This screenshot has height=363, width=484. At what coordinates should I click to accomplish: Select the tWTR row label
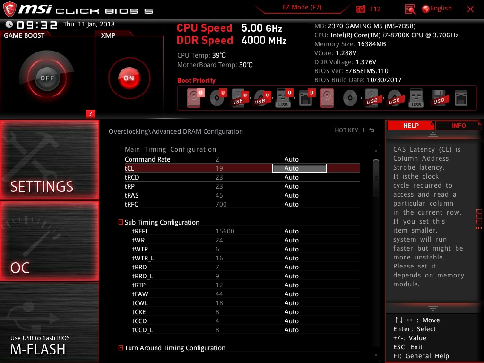[x=140, y=249]
